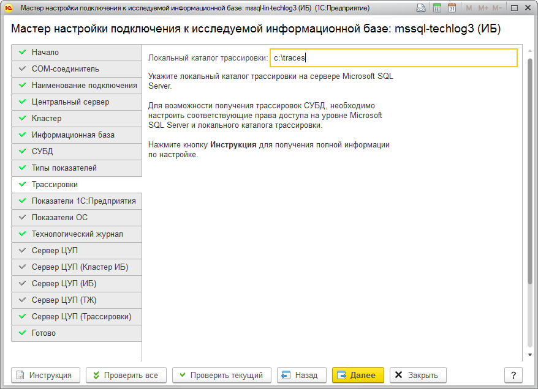Jump to the Готово step
Viewport: 538px width, 389px height.
[76, 333]
